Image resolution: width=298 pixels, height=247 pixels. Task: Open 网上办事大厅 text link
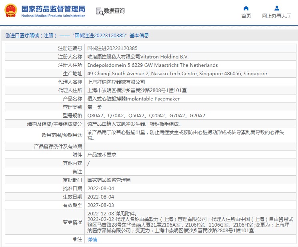[276, 16]
